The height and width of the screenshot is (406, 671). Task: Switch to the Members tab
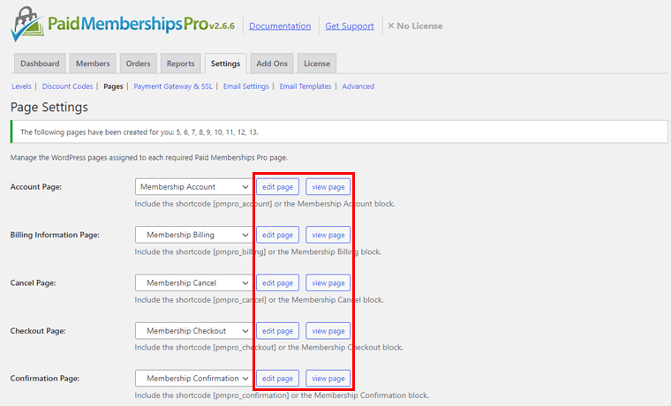(93, 64)
